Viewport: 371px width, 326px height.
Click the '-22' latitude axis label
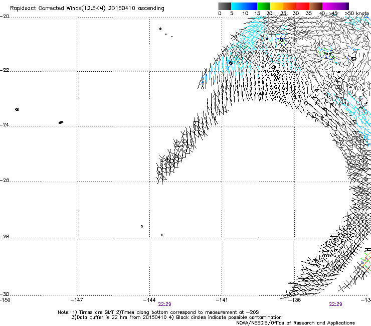5,70
